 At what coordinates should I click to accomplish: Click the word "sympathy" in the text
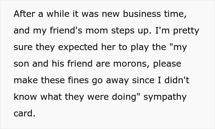pyautogui.click(x=165, y=97)
